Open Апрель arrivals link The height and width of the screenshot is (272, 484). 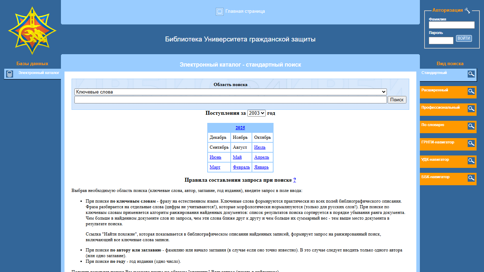261,157
